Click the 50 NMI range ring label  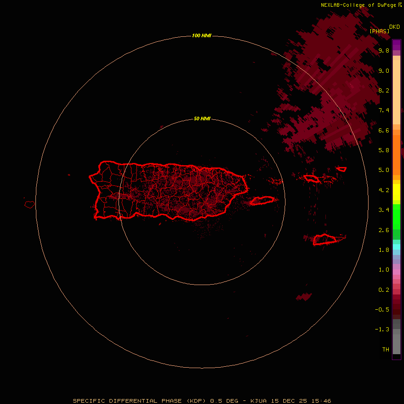(202, 119)
